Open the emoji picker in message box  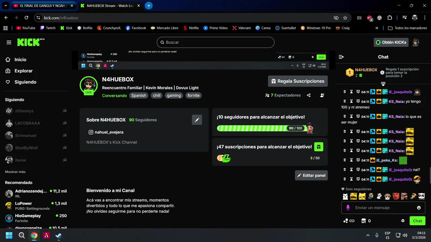click(419, 208)
